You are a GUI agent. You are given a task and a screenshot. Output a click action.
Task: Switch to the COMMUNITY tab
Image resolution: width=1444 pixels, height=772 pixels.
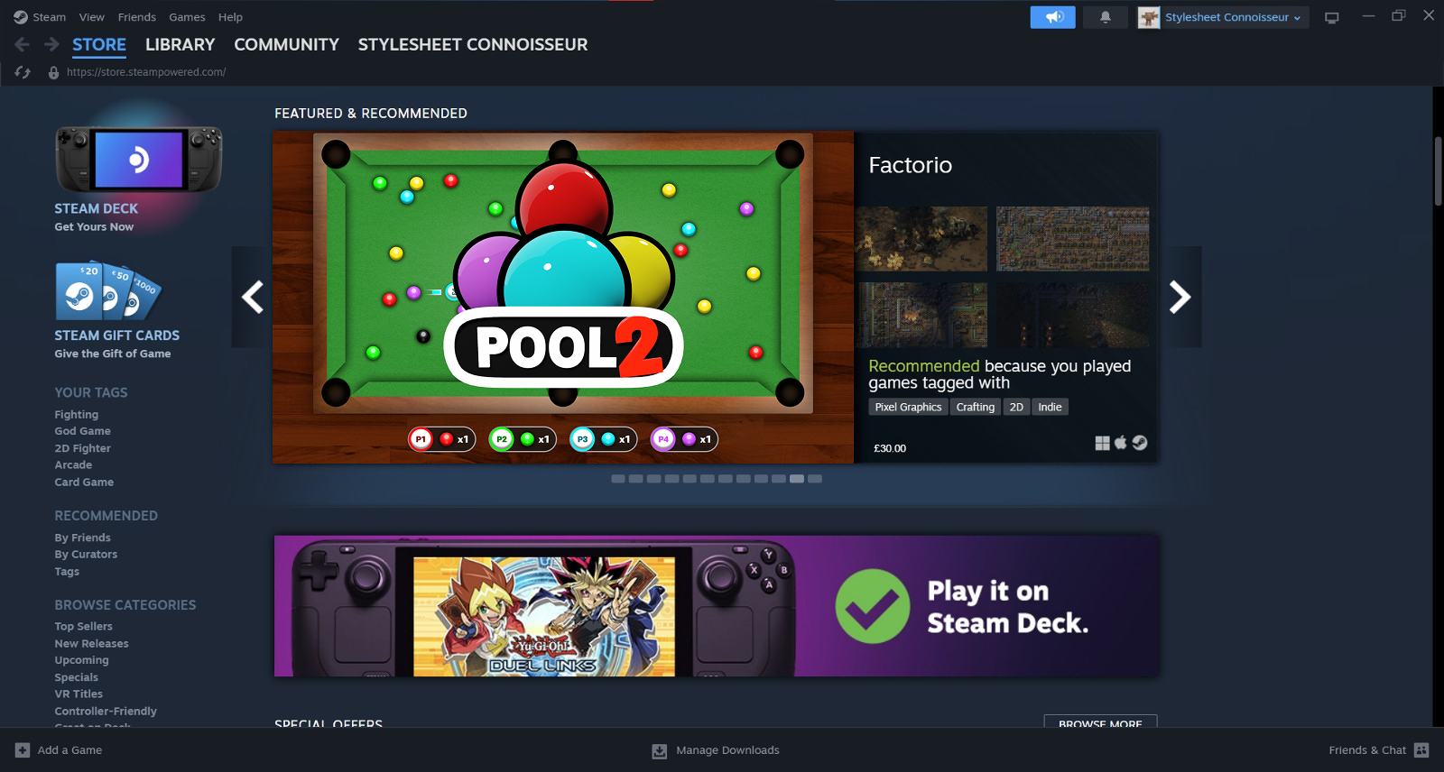(x=287, y=44)
